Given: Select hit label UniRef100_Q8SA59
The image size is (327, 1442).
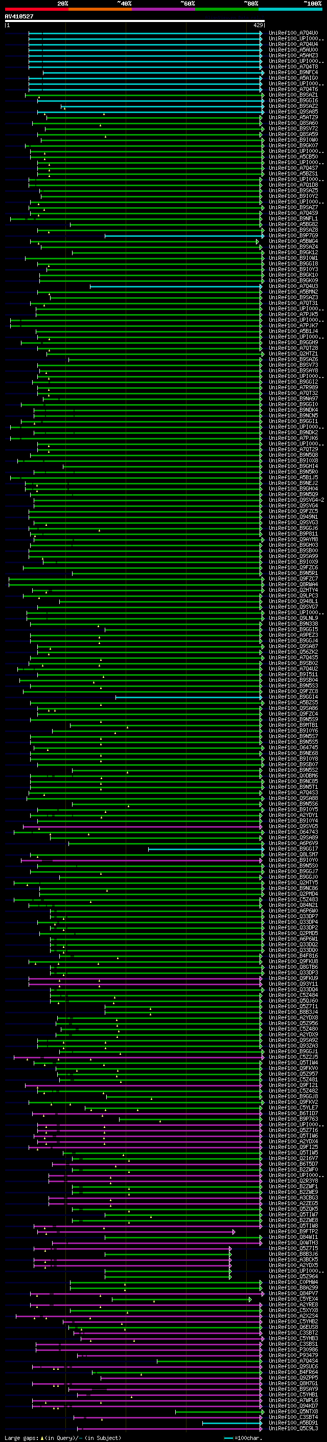Looking at the screenshot, I should pyautogui.click(x=293, y=135).
